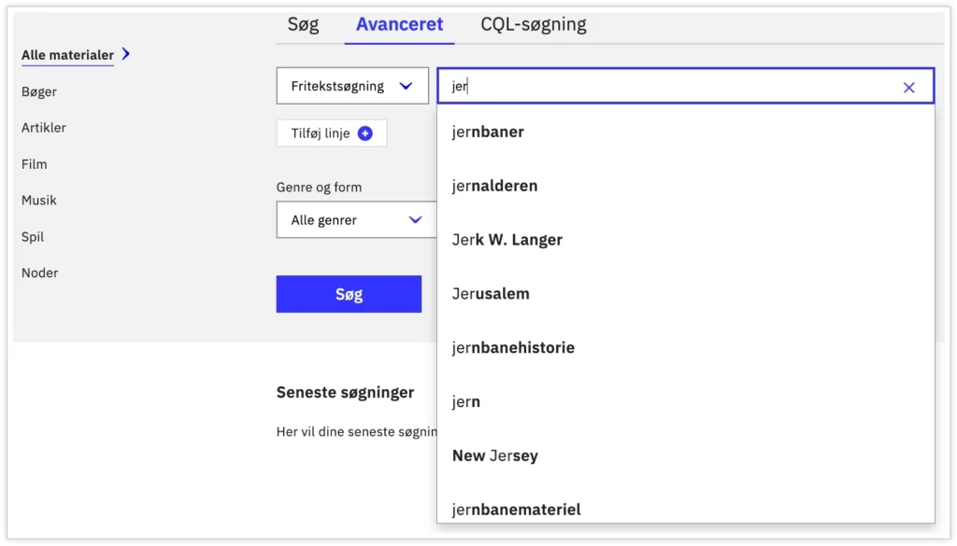Image resolution: width=957 pixels, height=546 pixels.
Task: Click the search text input field
Action: (673, 87)
